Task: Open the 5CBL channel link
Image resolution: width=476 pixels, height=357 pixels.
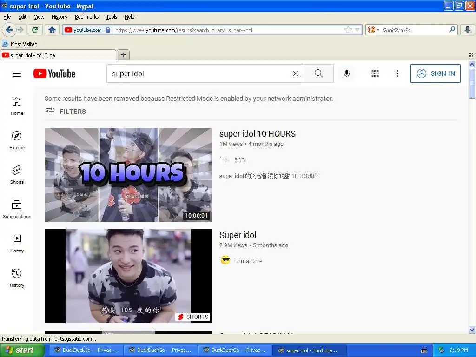Action: (241, 160)
